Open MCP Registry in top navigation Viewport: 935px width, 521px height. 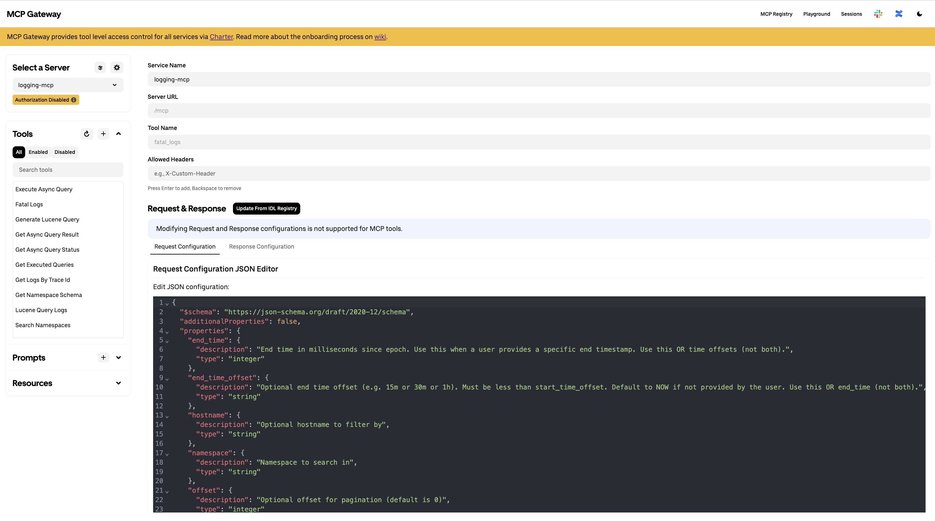click(x=776, y=14)
